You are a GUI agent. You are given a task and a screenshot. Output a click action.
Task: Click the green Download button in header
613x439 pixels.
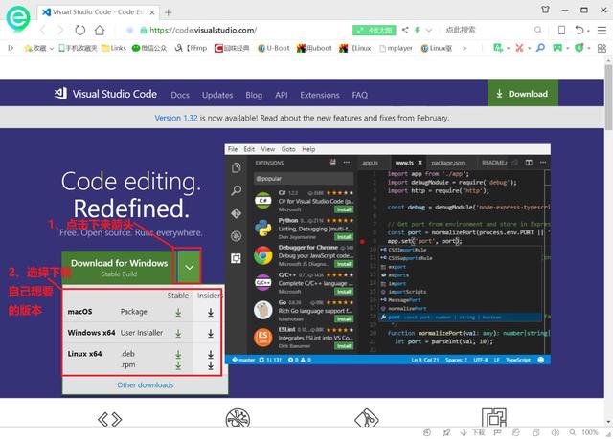(x=523, y=94)
